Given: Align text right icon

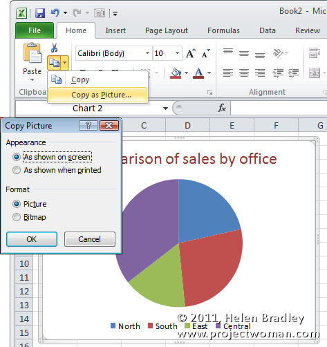Looking at the screenshot, I should tap(260, 73).
